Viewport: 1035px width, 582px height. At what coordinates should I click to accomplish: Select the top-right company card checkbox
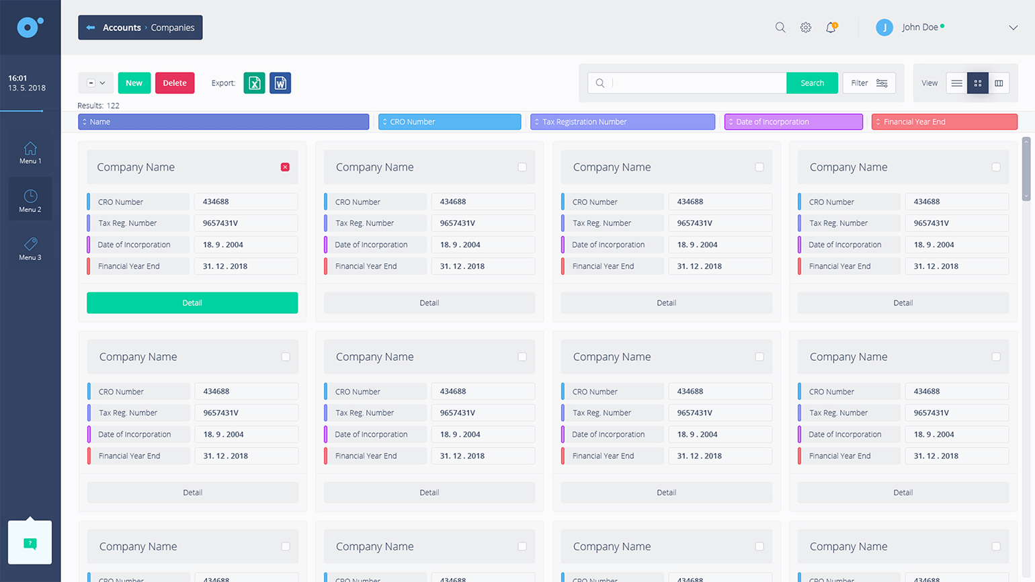click(x=996, y=167)
